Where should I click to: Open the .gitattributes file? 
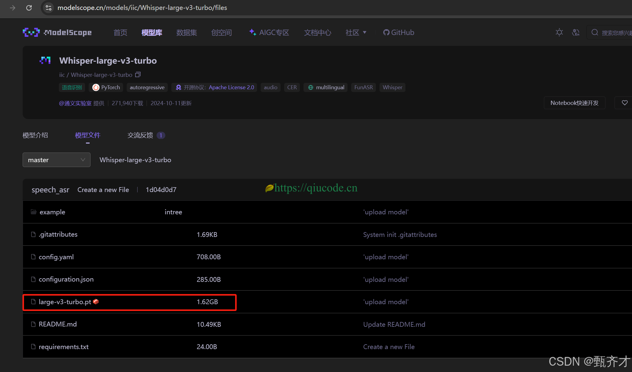point(58,234)
